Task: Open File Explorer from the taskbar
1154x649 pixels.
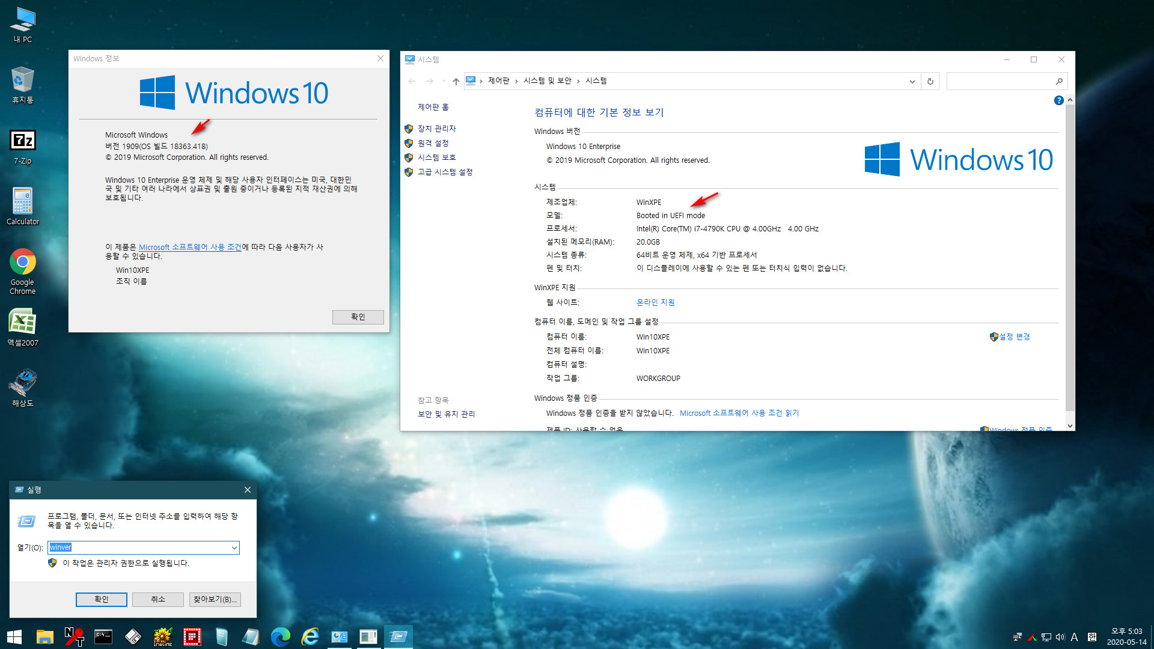Action: click(x=45, y=636)
